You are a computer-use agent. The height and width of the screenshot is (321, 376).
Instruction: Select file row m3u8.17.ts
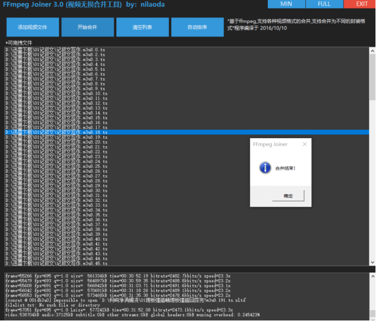pos(187,127)
